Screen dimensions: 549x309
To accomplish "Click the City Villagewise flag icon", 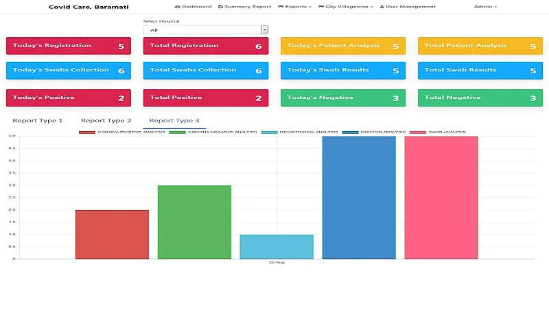I will 320,7.
